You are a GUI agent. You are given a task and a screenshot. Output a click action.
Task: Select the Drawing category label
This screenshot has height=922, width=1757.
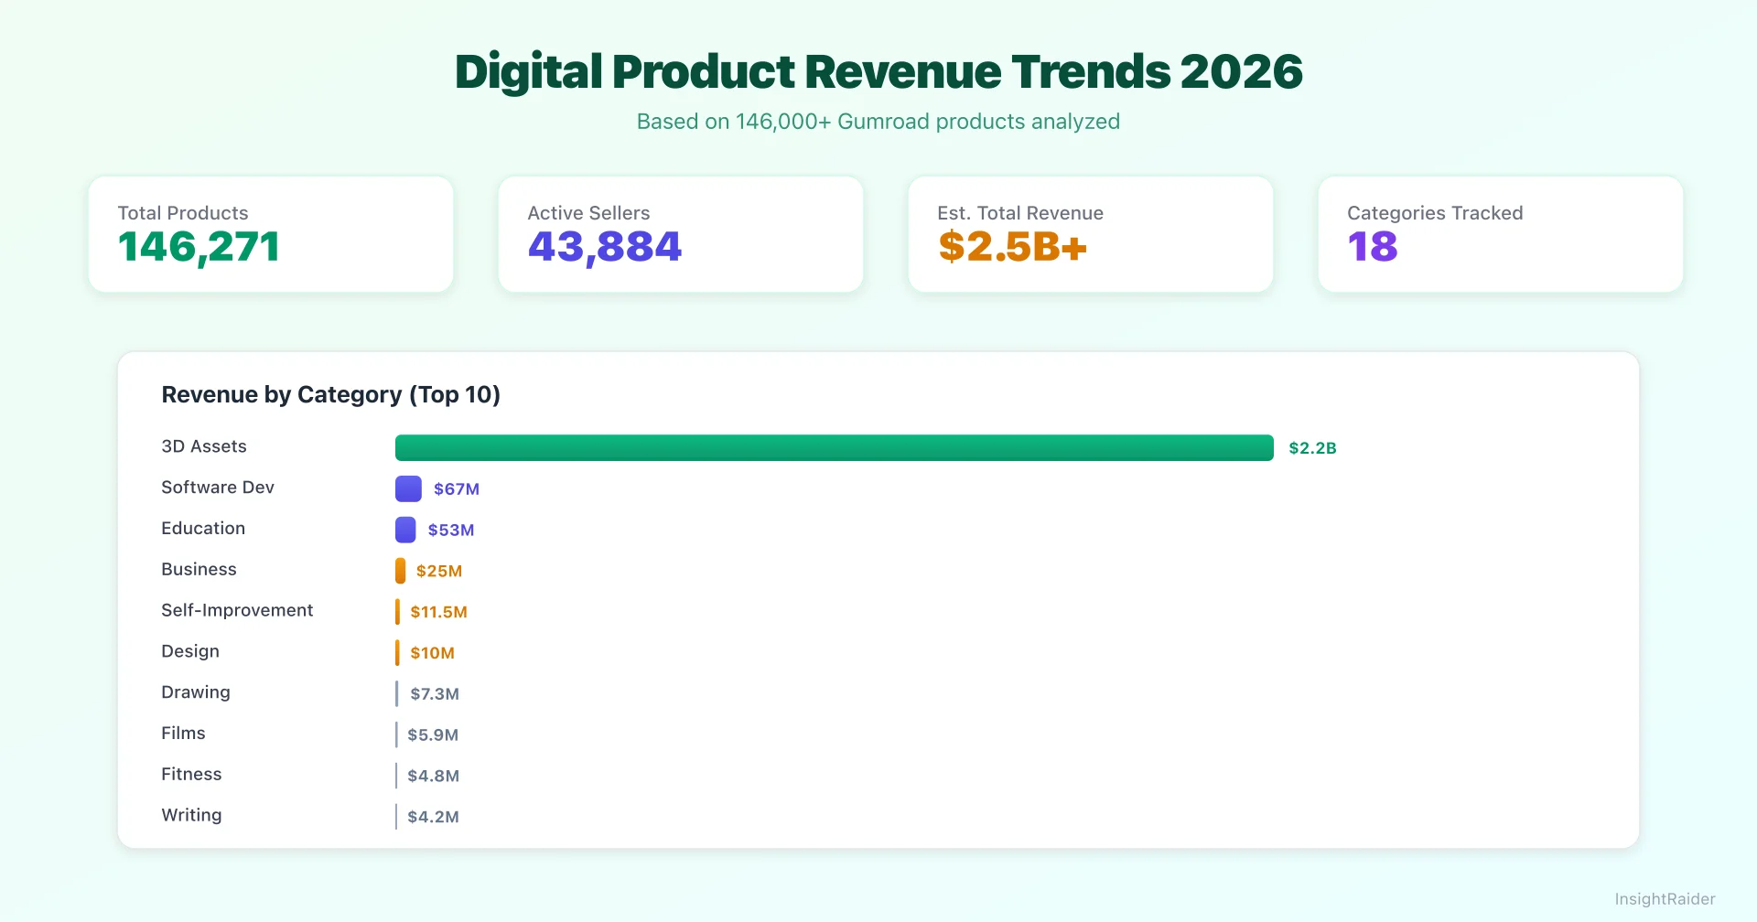point(196,692)
